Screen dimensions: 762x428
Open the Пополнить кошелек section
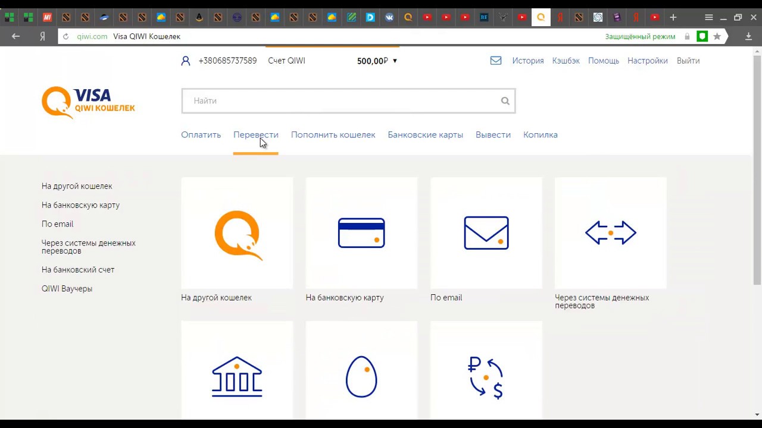333,135
